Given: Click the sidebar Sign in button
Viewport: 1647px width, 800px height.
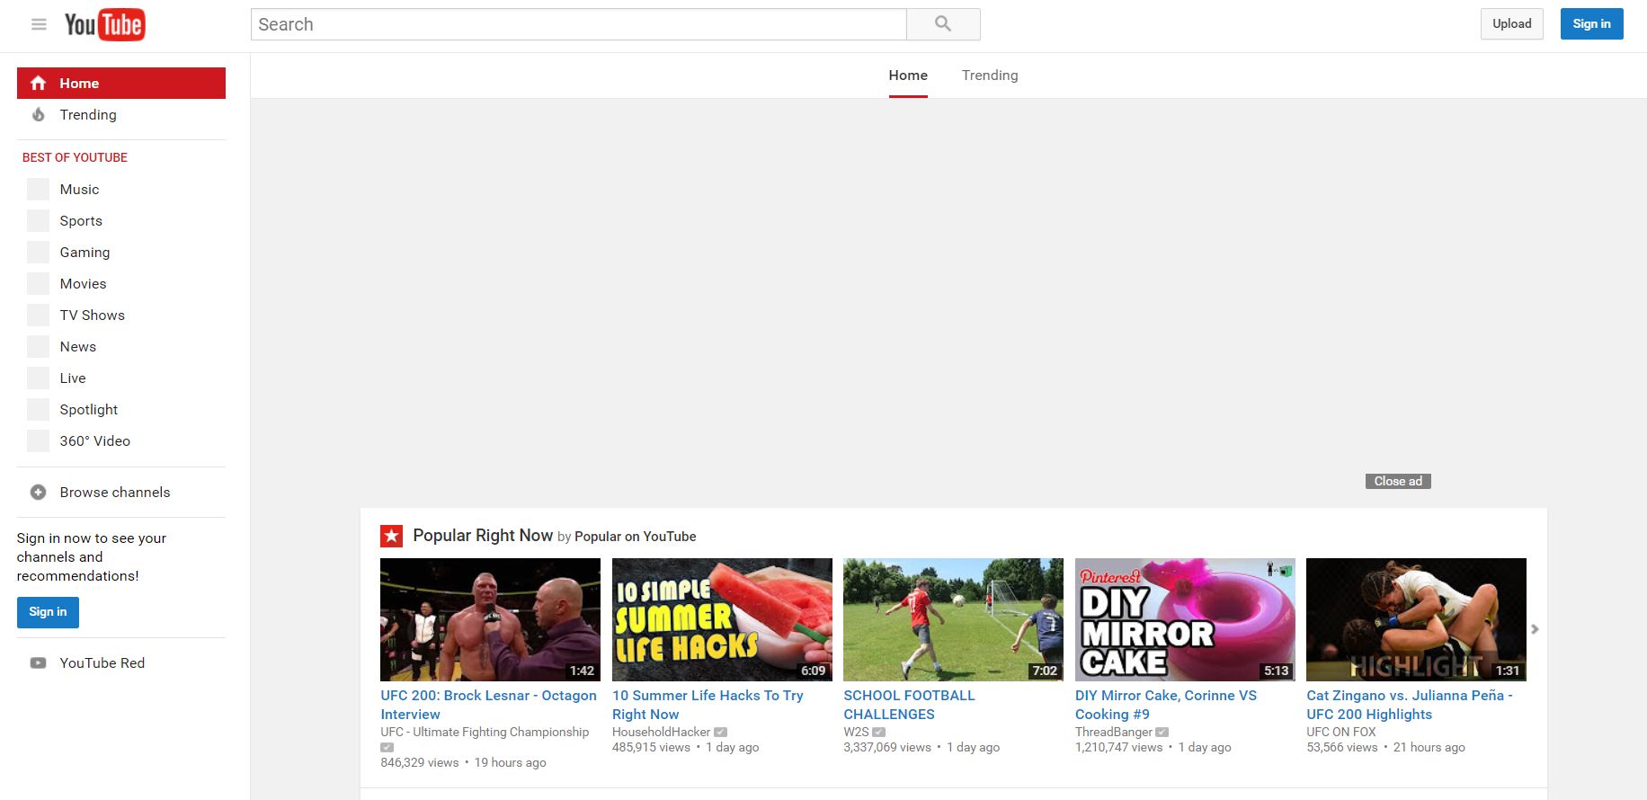Looking at the screenshot, I should 48,612.
